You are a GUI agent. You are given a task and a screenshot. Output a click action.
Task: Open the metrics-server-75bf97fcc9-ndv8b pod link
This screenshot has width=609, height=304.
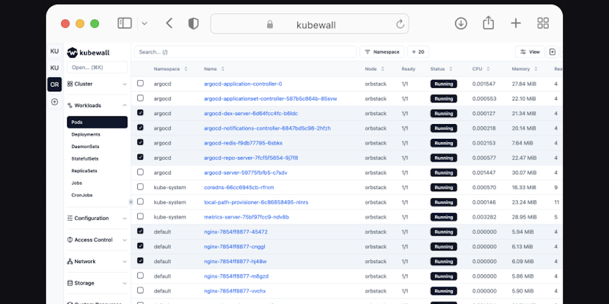point(246,217)
